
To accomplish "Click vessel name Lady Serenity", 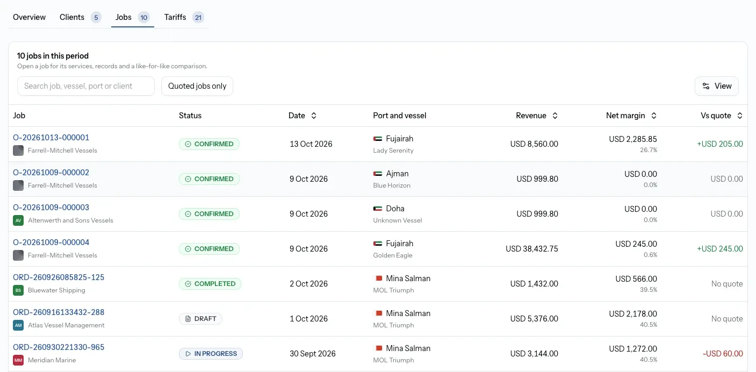I will [x=393, y=151].
